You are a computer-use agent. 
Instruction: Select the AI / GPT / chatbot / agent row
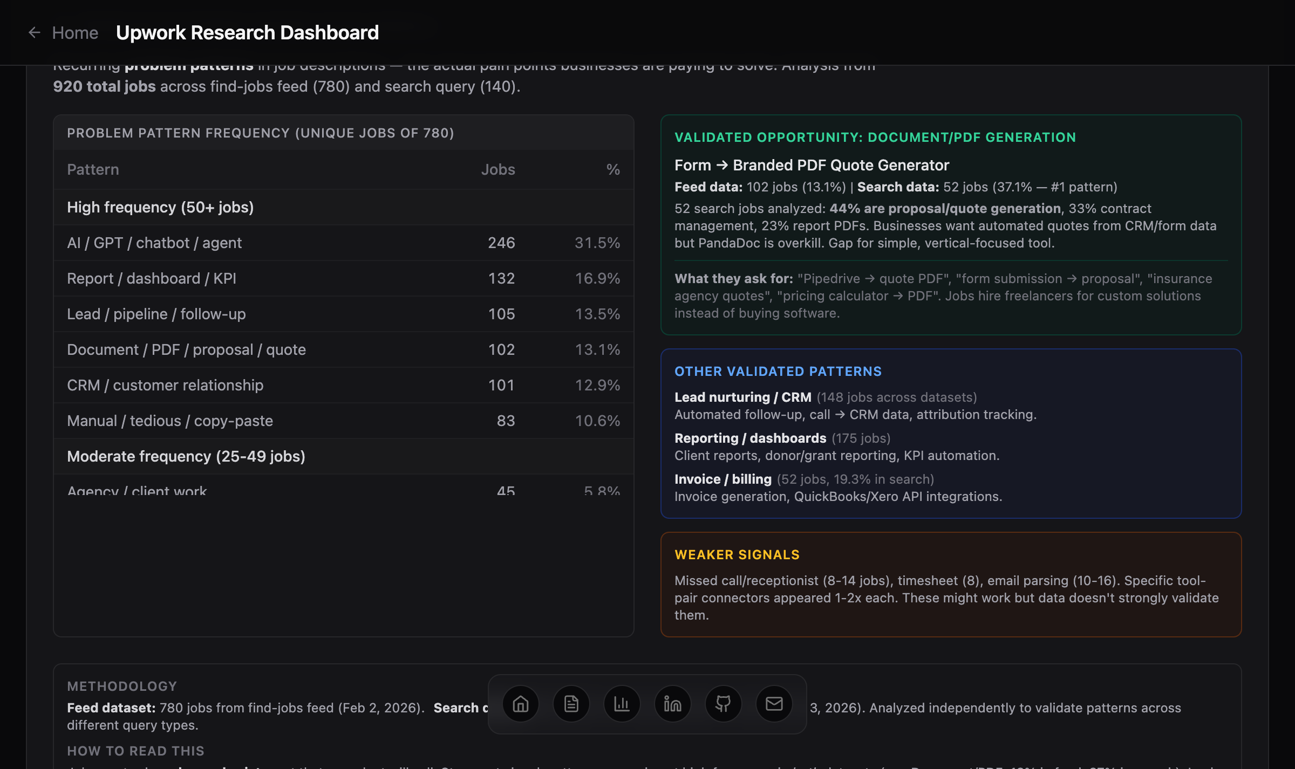tap(154, 243)
